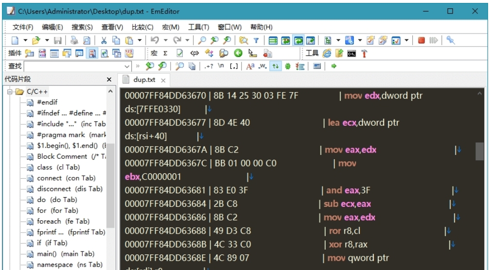Click the Open file folder icon
Image resolution: width=491 pixels, height=270 pixels.
pos(36,40)
